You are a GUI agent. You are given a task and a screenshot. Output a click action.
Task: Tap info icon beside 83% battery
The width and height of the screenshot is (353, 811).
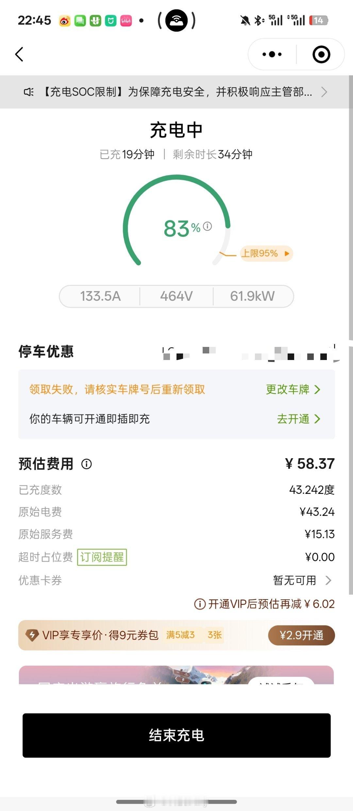click(x=207, y=226)
